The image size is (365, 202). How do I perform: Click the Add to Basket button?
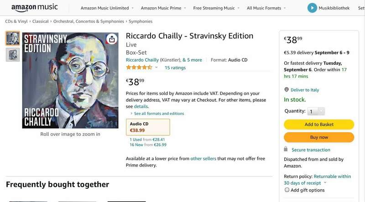(319, 124)
